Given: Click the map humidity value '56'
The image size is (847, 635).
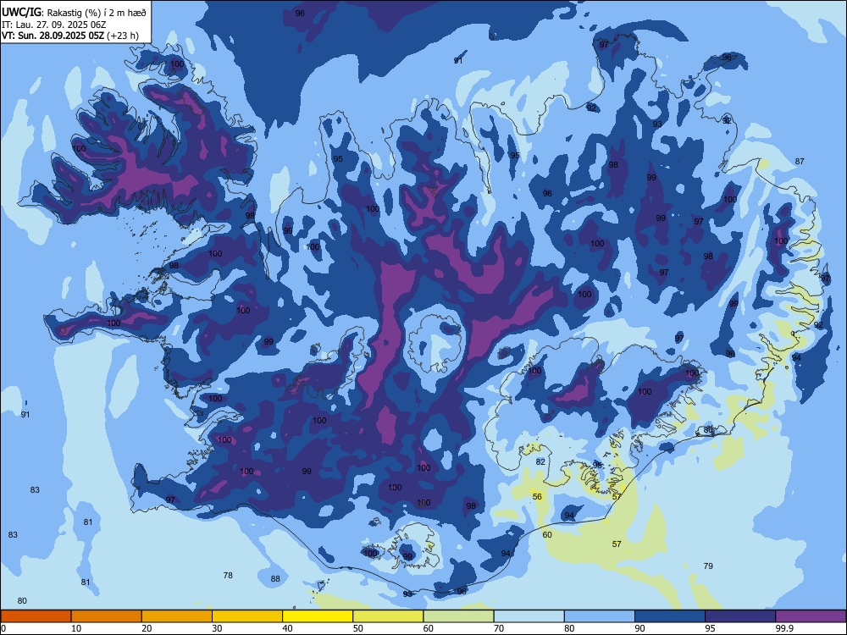Looking at the screenshot, I should (x=537, y=497).
